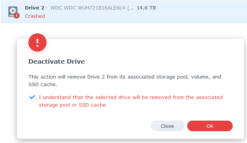Click the white area below Crashed row
Viewport: 247px width, 143px height.
(124, 30)
